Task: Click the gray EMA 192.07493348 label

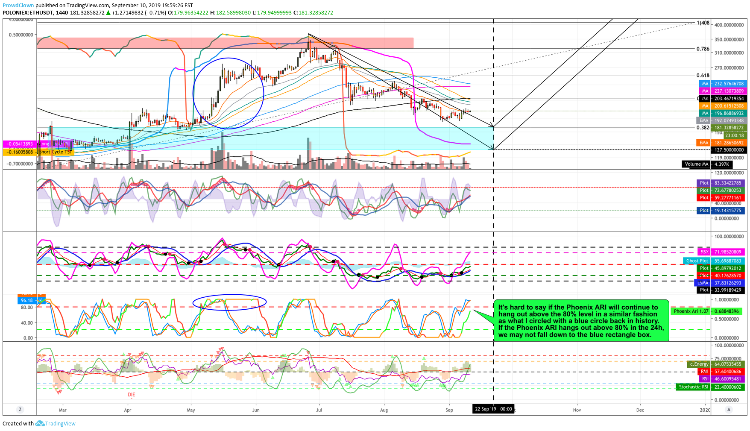Action: tap(721, 120)
